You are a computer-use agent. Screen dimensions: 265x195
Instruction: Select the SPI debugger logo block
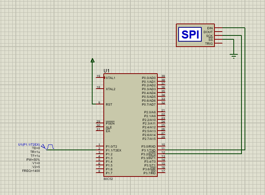tap(190, 34)
